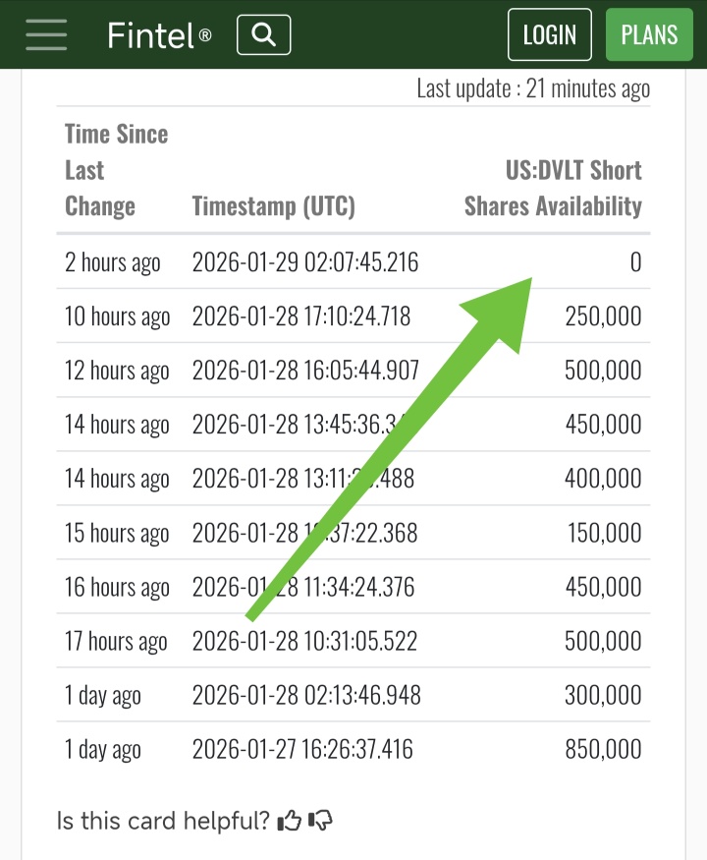
Task: Click the LOGIN button
Action: [x=550, y=34]
